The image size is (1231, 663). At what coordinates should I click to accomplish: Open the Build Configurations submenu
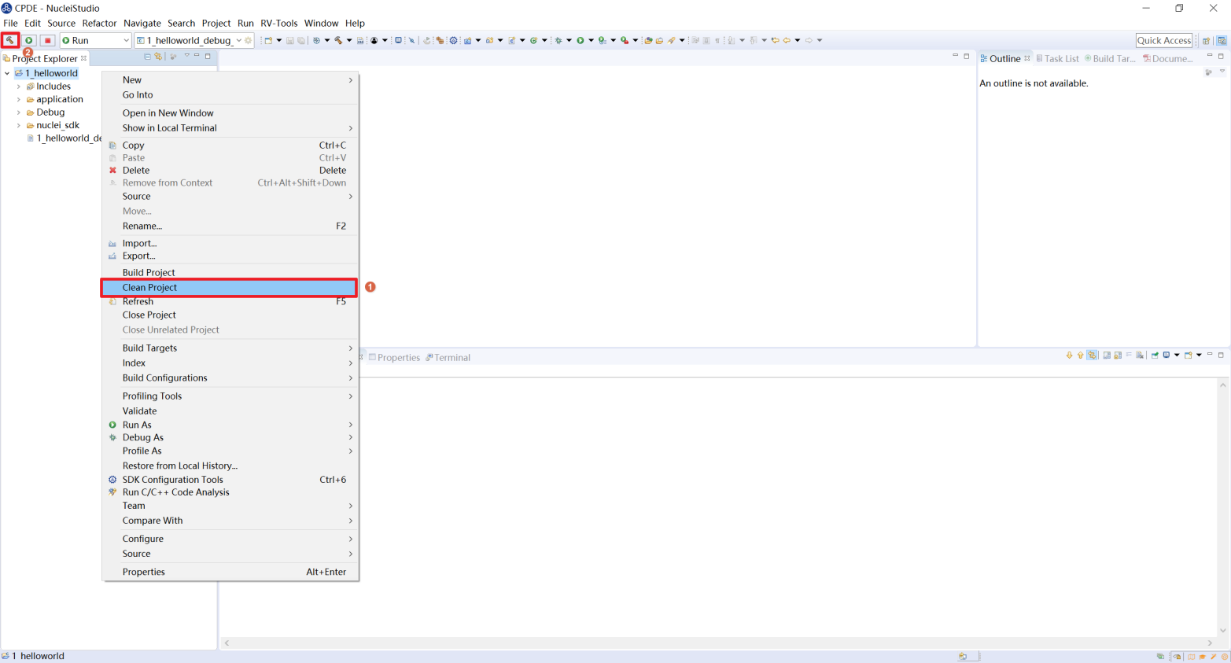click(x=230, y=378)
